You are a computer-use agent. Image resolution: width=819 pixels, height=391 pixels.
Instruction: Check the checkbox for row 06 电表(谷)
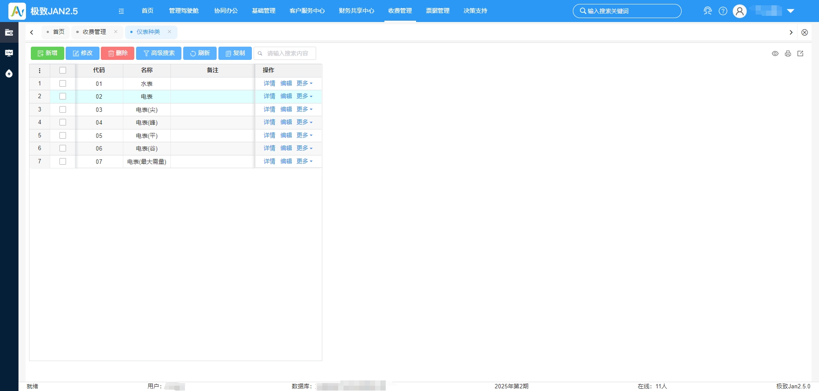pyautogui.click(x=63, y=148)
